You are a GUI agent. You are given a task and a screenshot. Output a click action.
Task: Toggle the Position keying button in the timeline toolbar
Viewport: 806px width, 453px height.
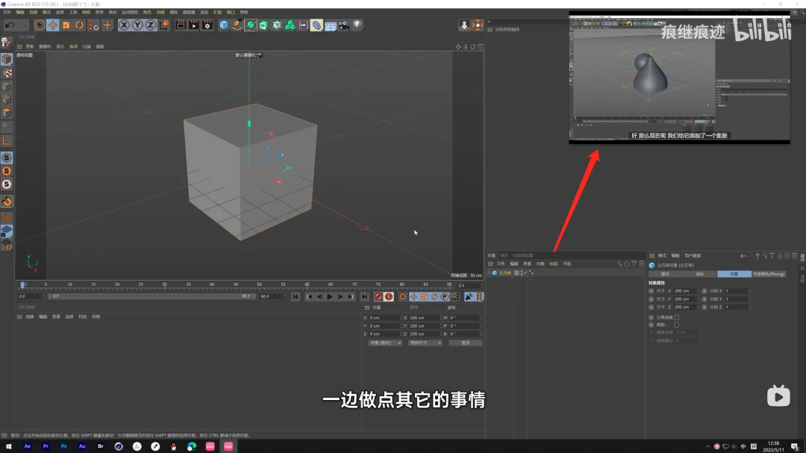[413, 297]
